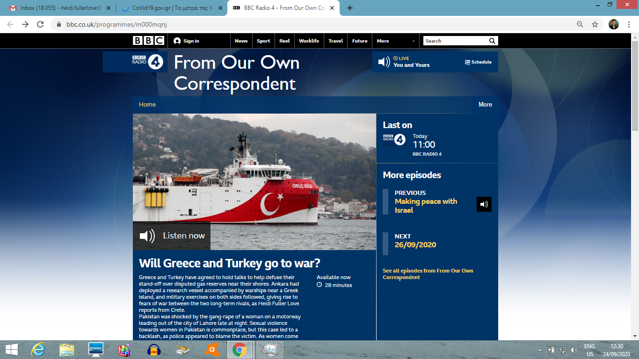Close the Gmail Inbox tab
The width and height of the screenshot is (639, 359).
point(109,8)
